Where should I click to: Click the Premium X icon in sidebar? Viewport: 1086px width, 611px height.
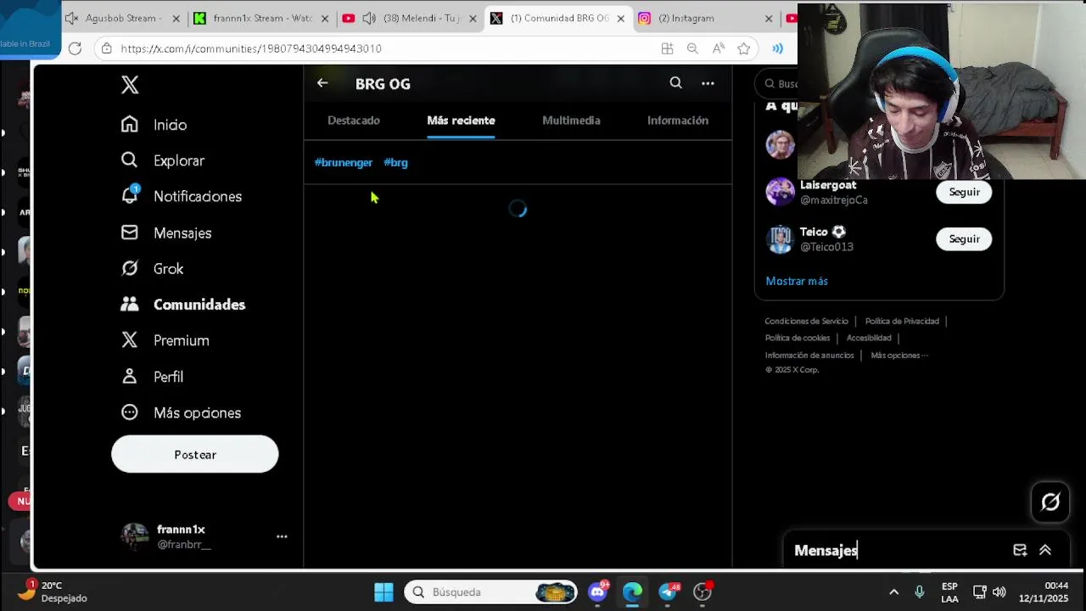point(130,340)
